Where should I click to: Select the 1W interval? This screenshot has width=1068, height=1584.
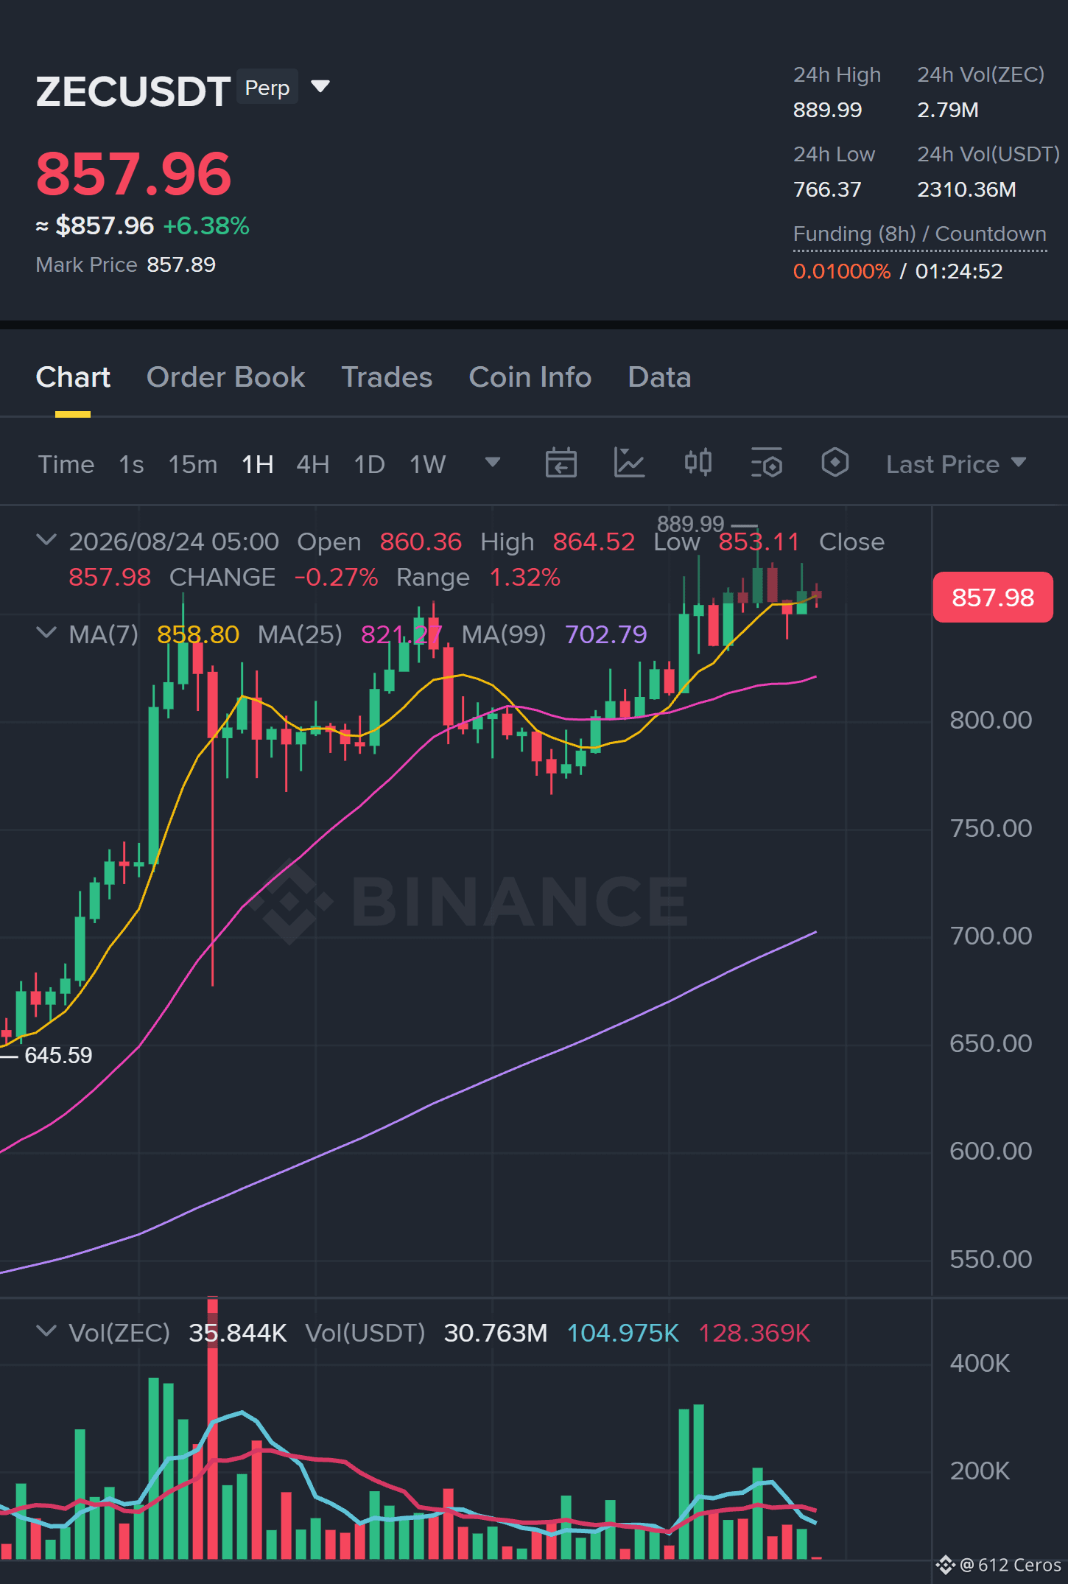coord(428,464)
